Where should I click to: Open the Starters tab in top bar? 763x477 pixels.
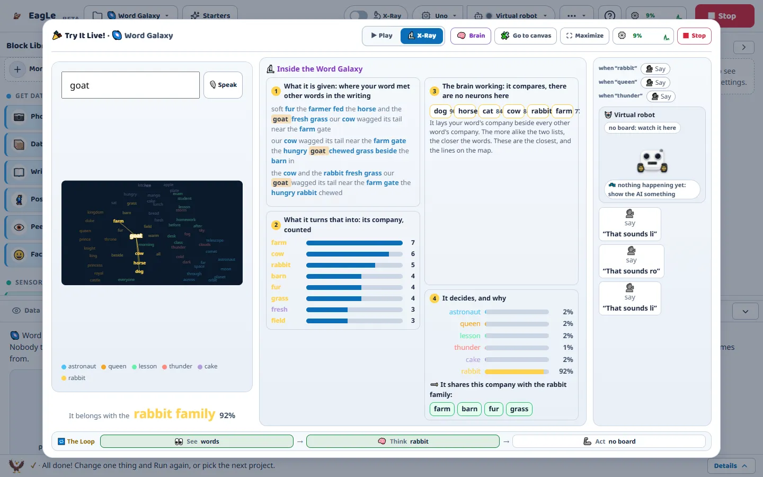[210, 15]
